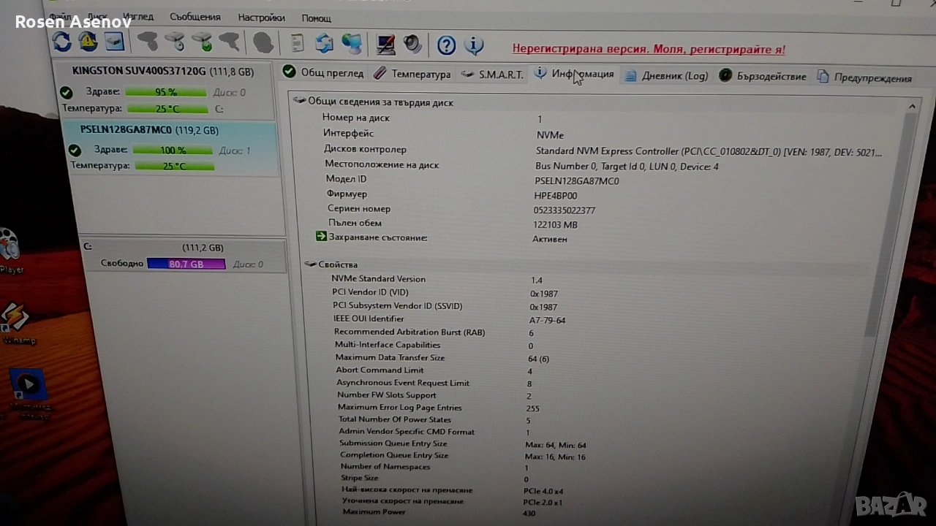Click the speaker sound toolbar icon
The height and width of the screenshot is (526, 936).
pos(413,45)
